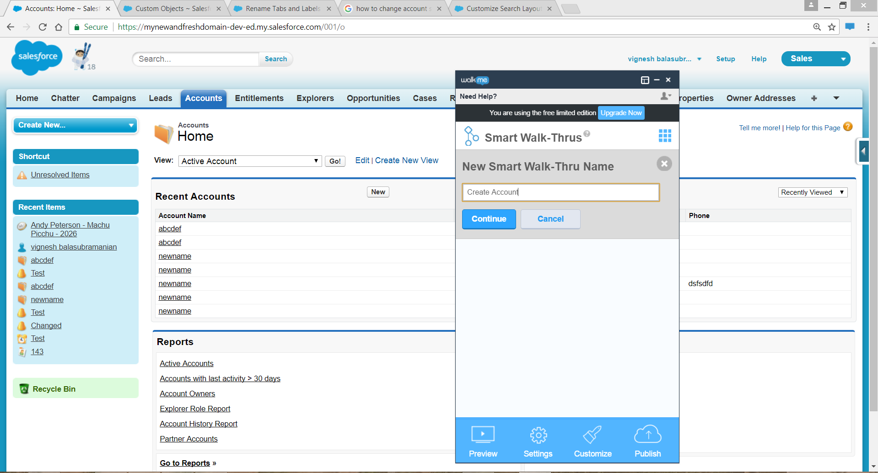The width and height of the screenshot is (878, 473).
Task: Open Account History Report link
Action: pyautogui.click(x=199, y=424)
